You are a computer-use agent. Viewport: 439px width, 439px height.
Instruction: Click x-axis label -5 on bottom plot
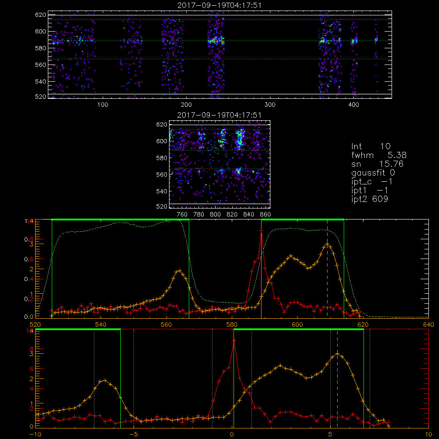click(x=133, y=435)
